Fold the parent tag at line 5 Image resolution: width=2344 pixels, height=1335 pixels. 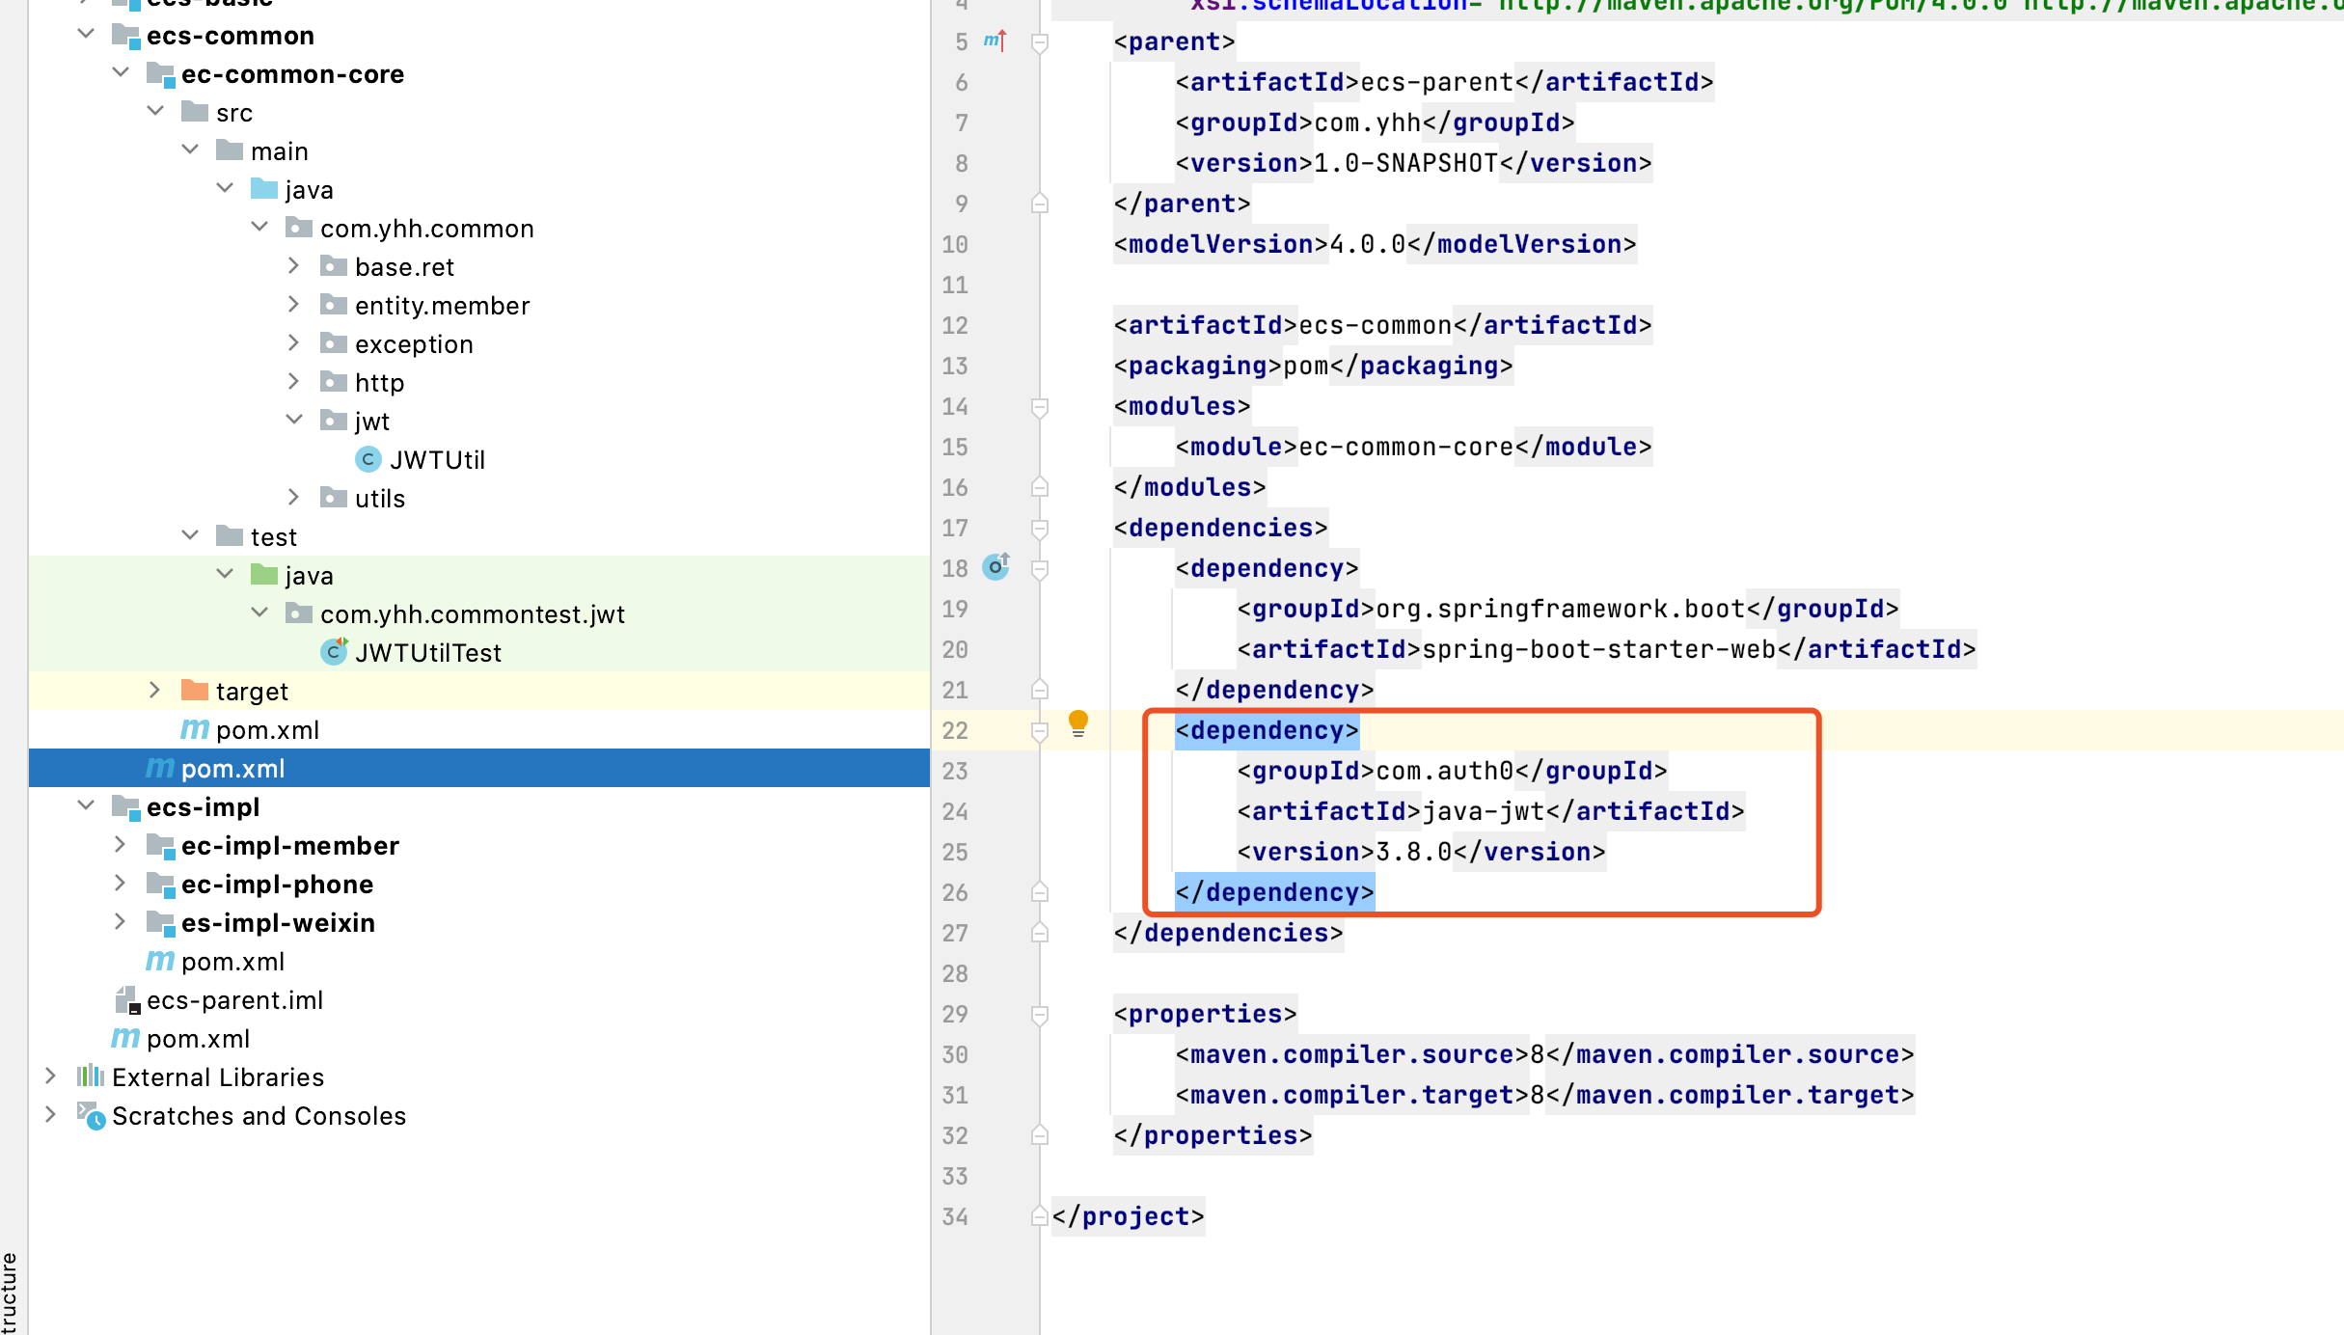[1040, 42]
